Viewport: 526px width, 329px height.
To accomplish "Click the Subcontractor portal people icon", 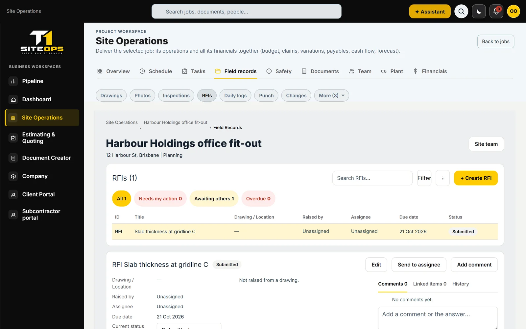I will coord(13,215).
